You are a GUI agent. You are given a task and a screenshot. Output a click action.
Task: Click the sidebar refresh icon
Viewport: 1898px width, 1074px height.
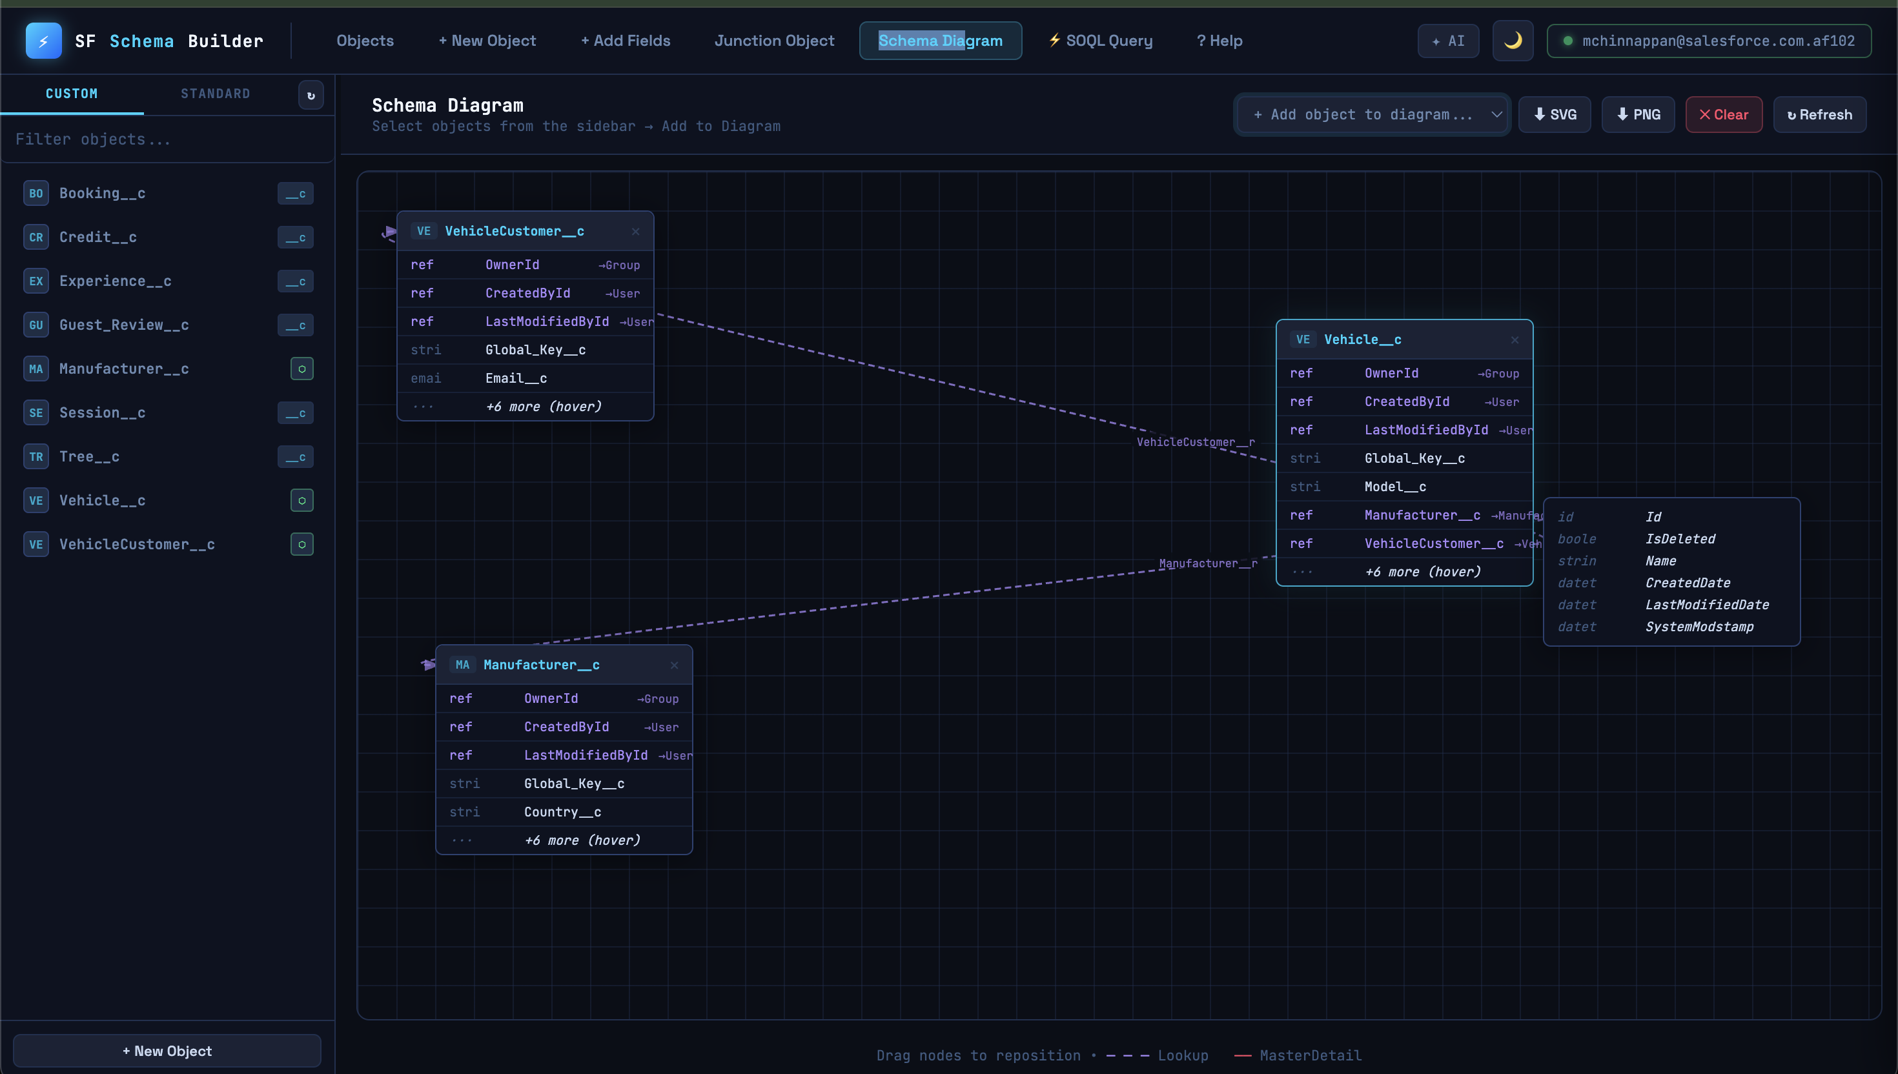311,95
